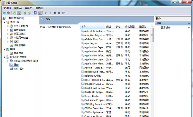Click the Start service play button

[46, 13]
